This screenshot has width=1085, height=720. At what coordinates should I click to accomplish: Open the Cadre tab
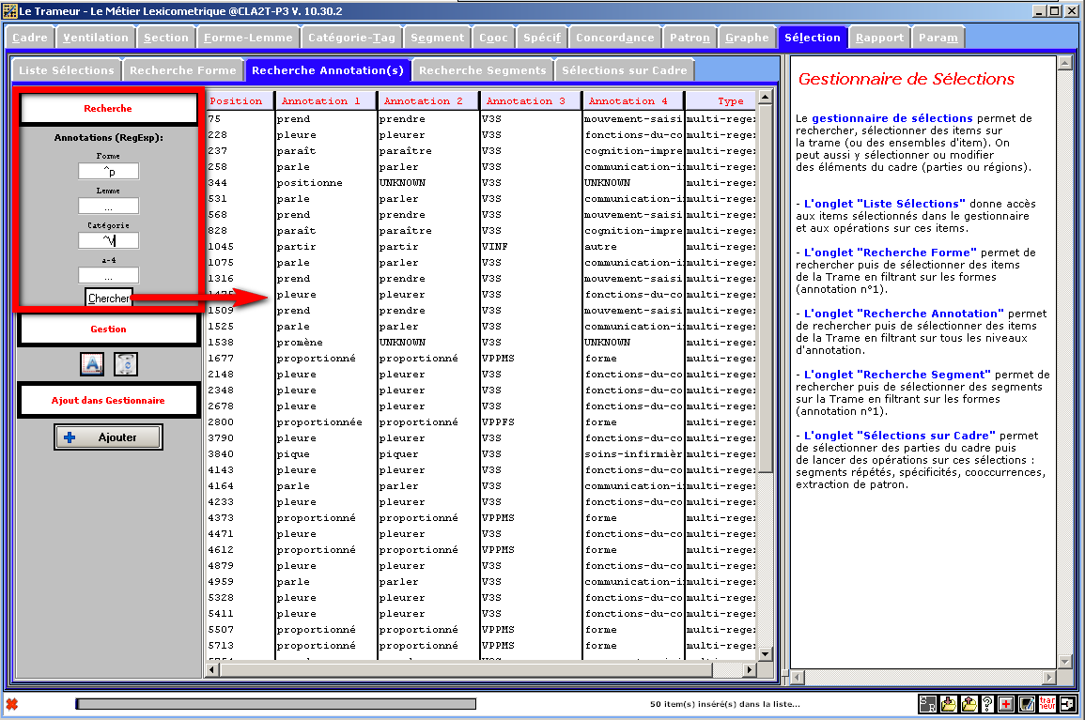click(30, 38)
